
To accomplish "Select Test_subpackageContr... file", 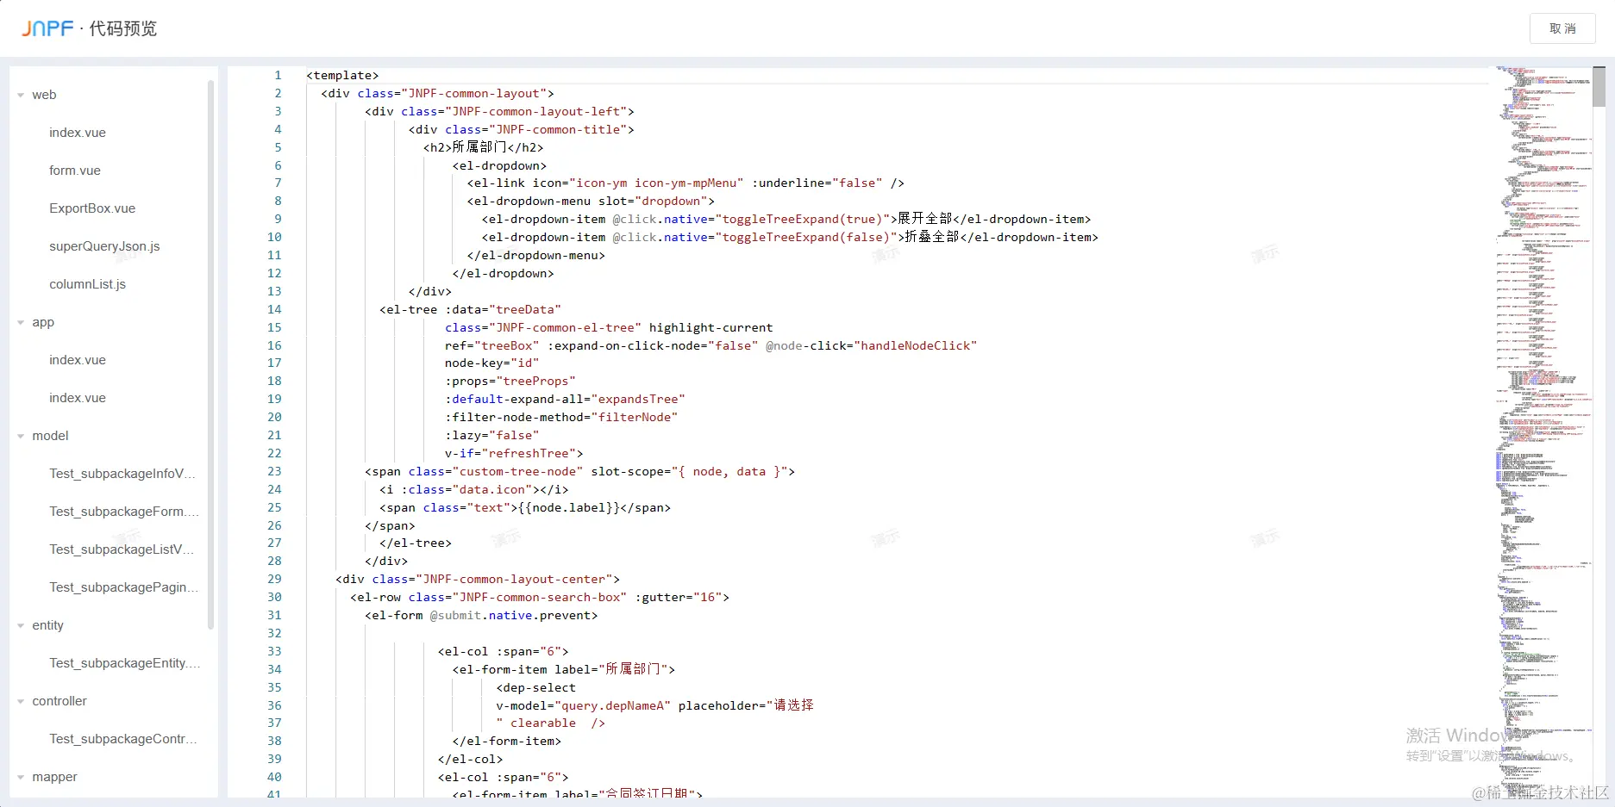I will tap(123, 739).
